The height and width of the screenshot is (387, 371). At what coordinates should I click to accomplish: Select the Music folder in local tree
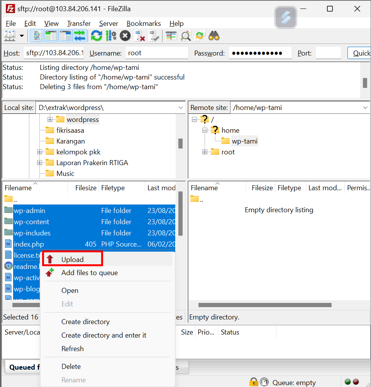click(65, 174)
